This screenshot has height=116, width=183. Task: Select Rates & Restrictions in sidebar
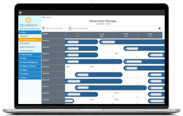(x=27, y=47)
